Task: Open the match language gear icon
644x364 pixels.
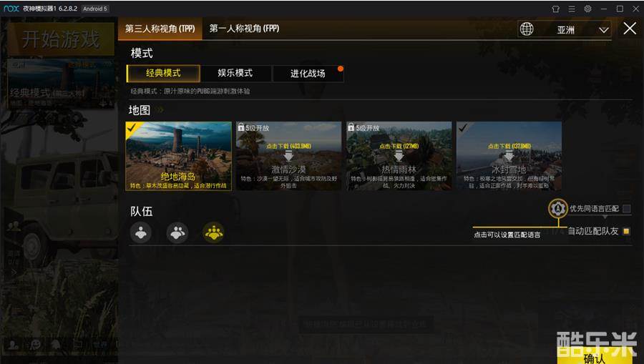Action: click(557, 209)
